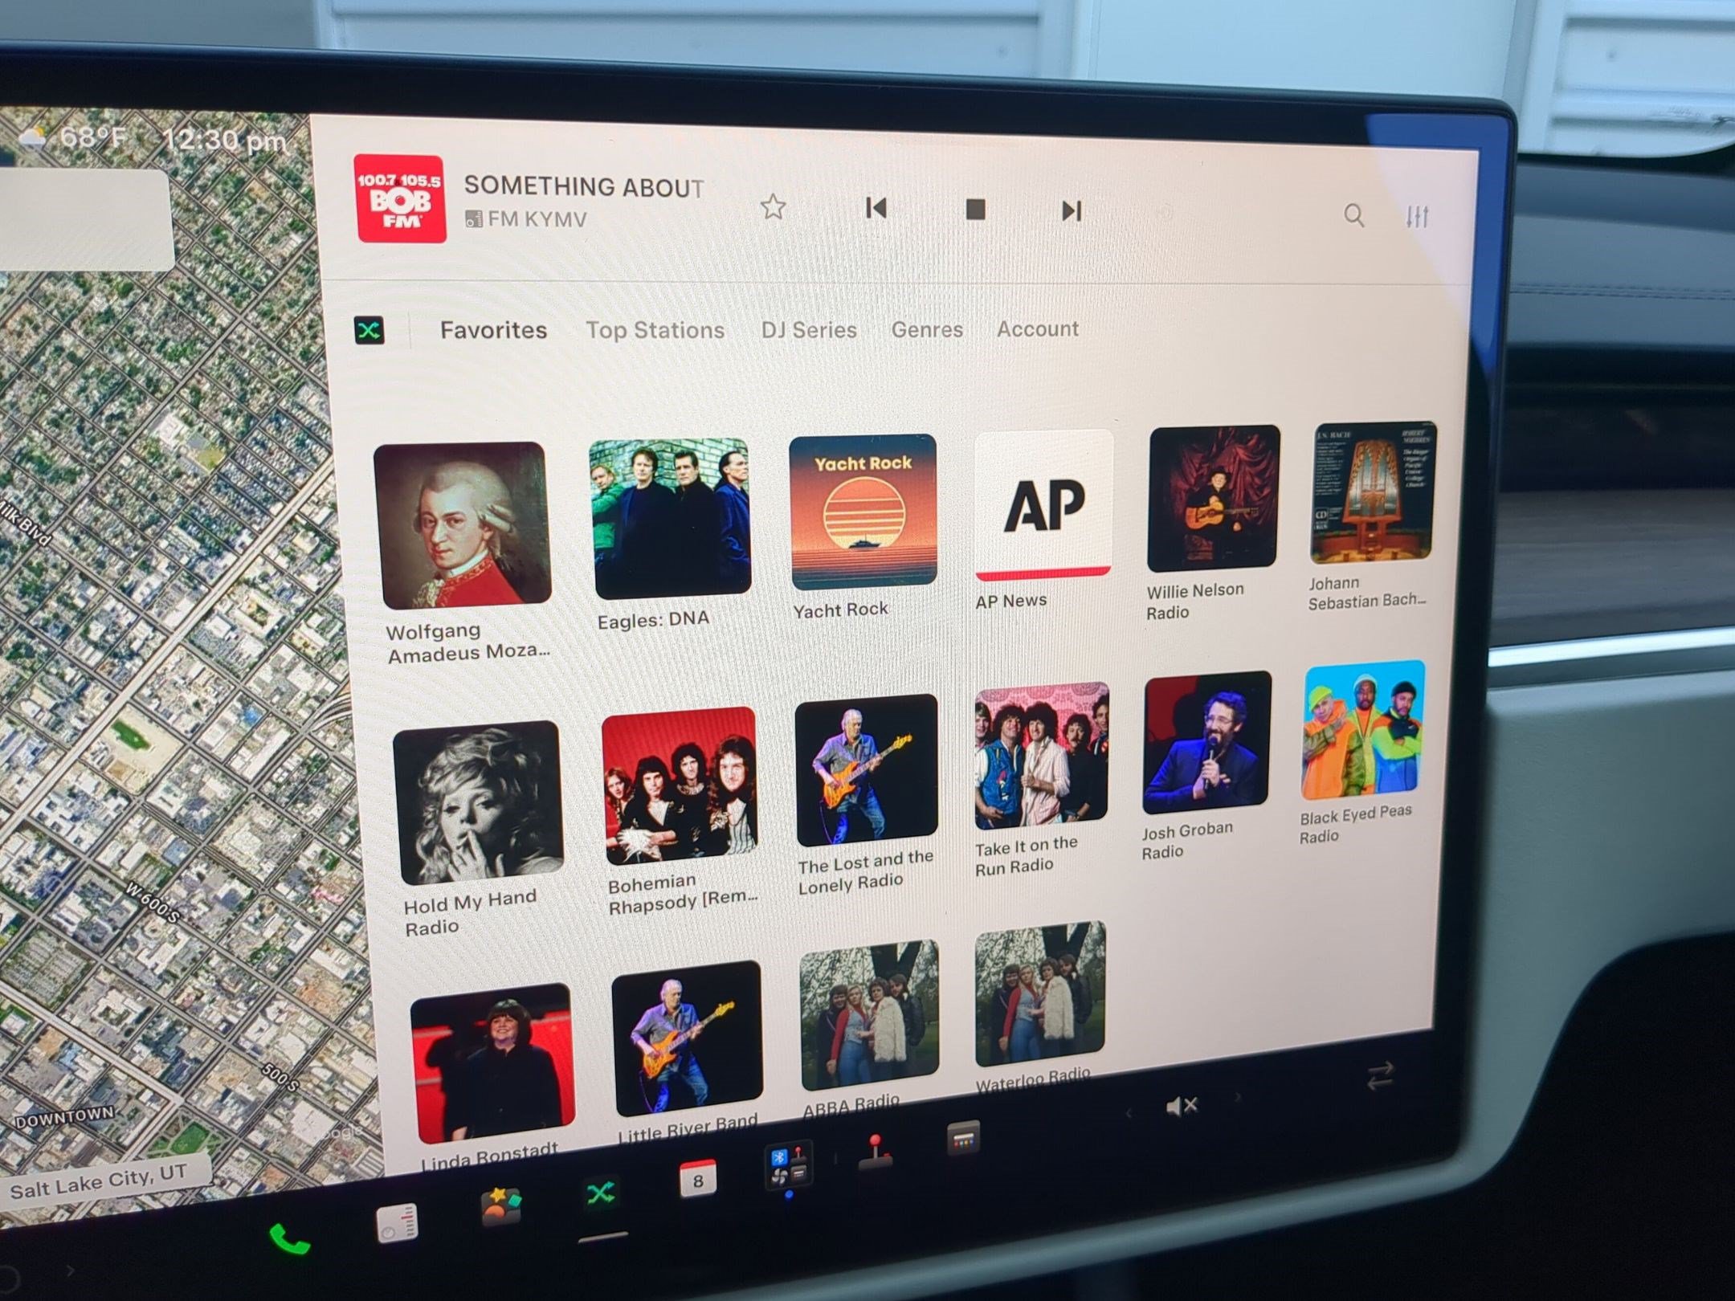
Task: Open media search magnifier
Action: pyautogui.click(x=1353, y=214)
